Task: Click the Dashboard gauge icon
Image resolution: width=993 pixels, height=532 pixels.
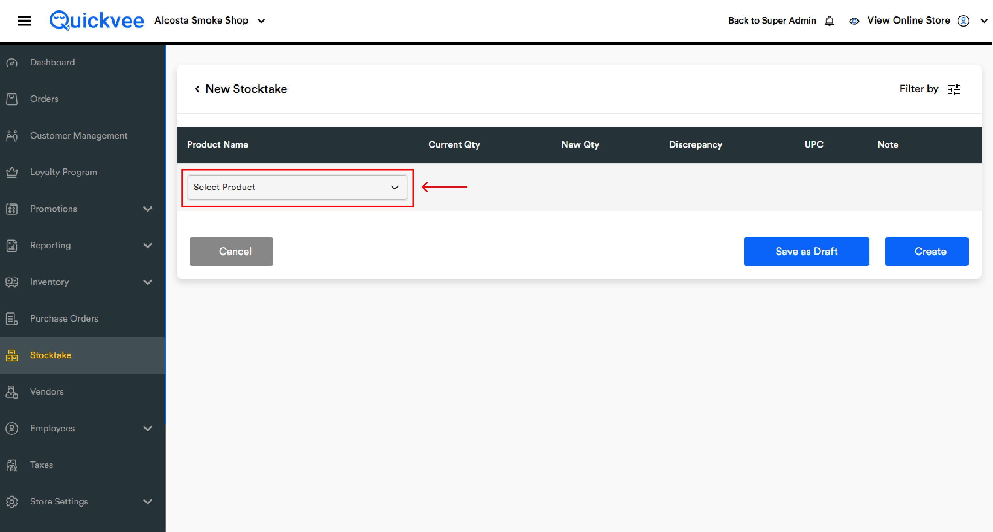Action: 12,62
